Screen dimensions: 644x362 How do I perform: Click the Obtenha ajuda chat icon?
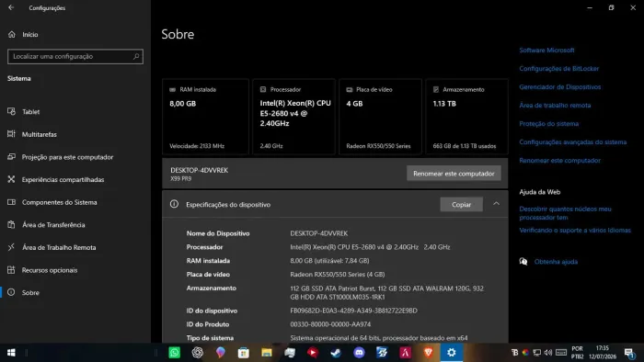tap(523, 262)
